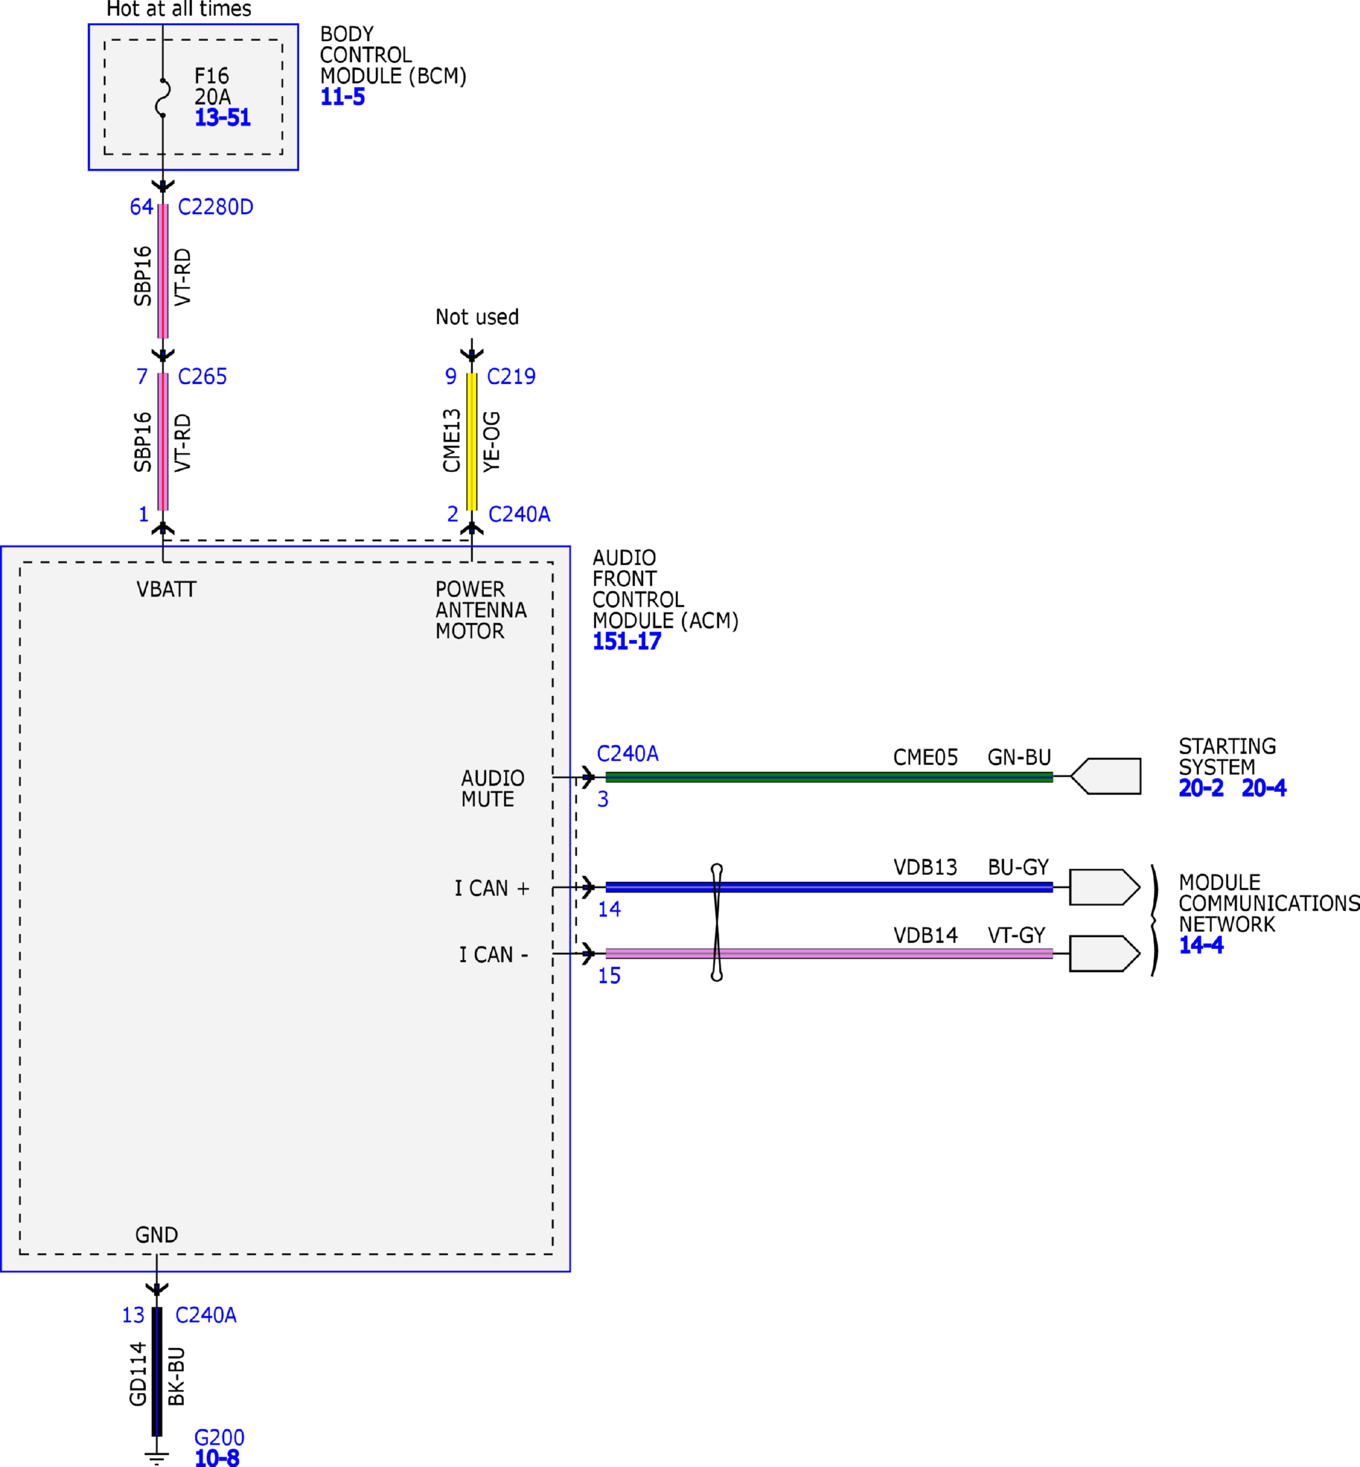This screenshot has height=1467, width=1360.
Task: Open the 151-17 Audio Front Control Module link
Action: pyautogui.click(x=627, y=641)
